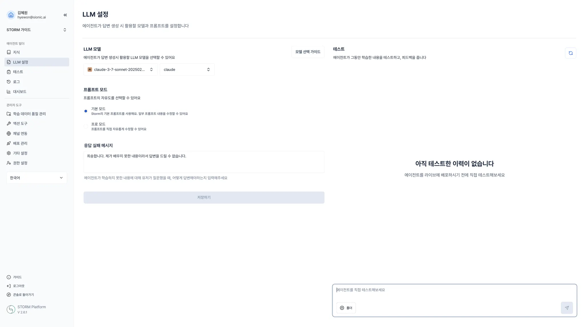
Task: Click the refresh icon in test panel
Action: 570,53
